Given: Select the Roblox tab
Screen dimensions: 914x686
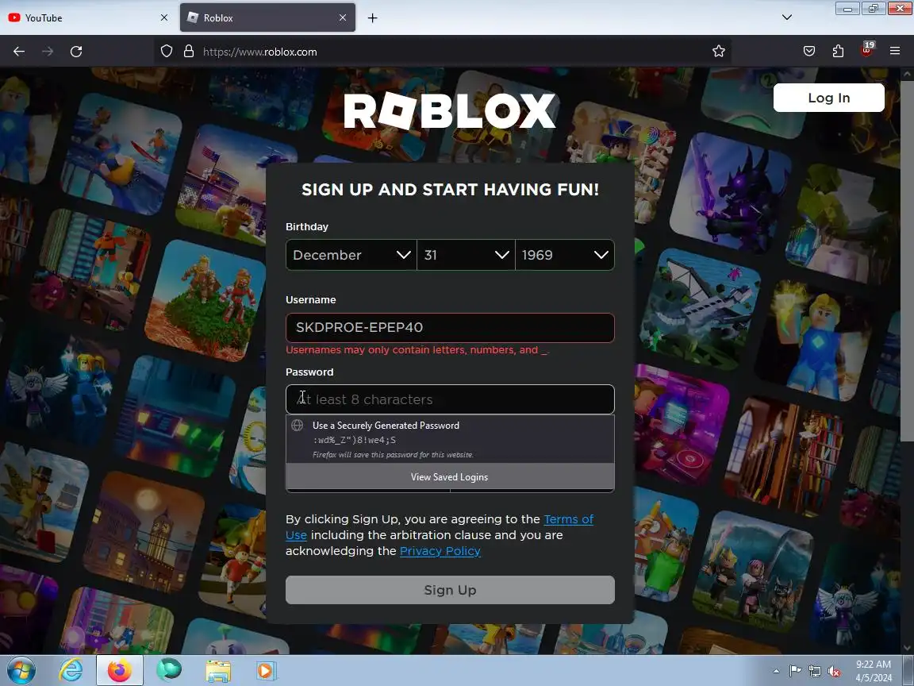Looking at the screenshot, I should coord(267,17).
